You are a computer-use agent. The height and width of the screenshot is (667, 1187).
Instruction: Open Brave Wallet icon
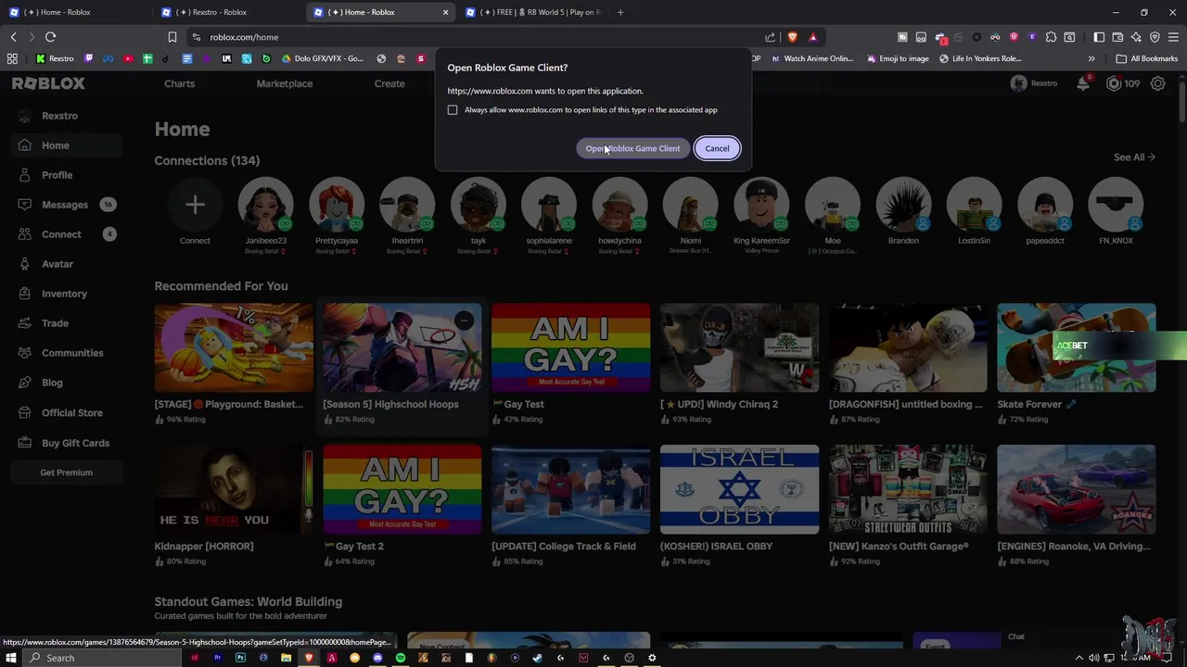click(1117, 37)
